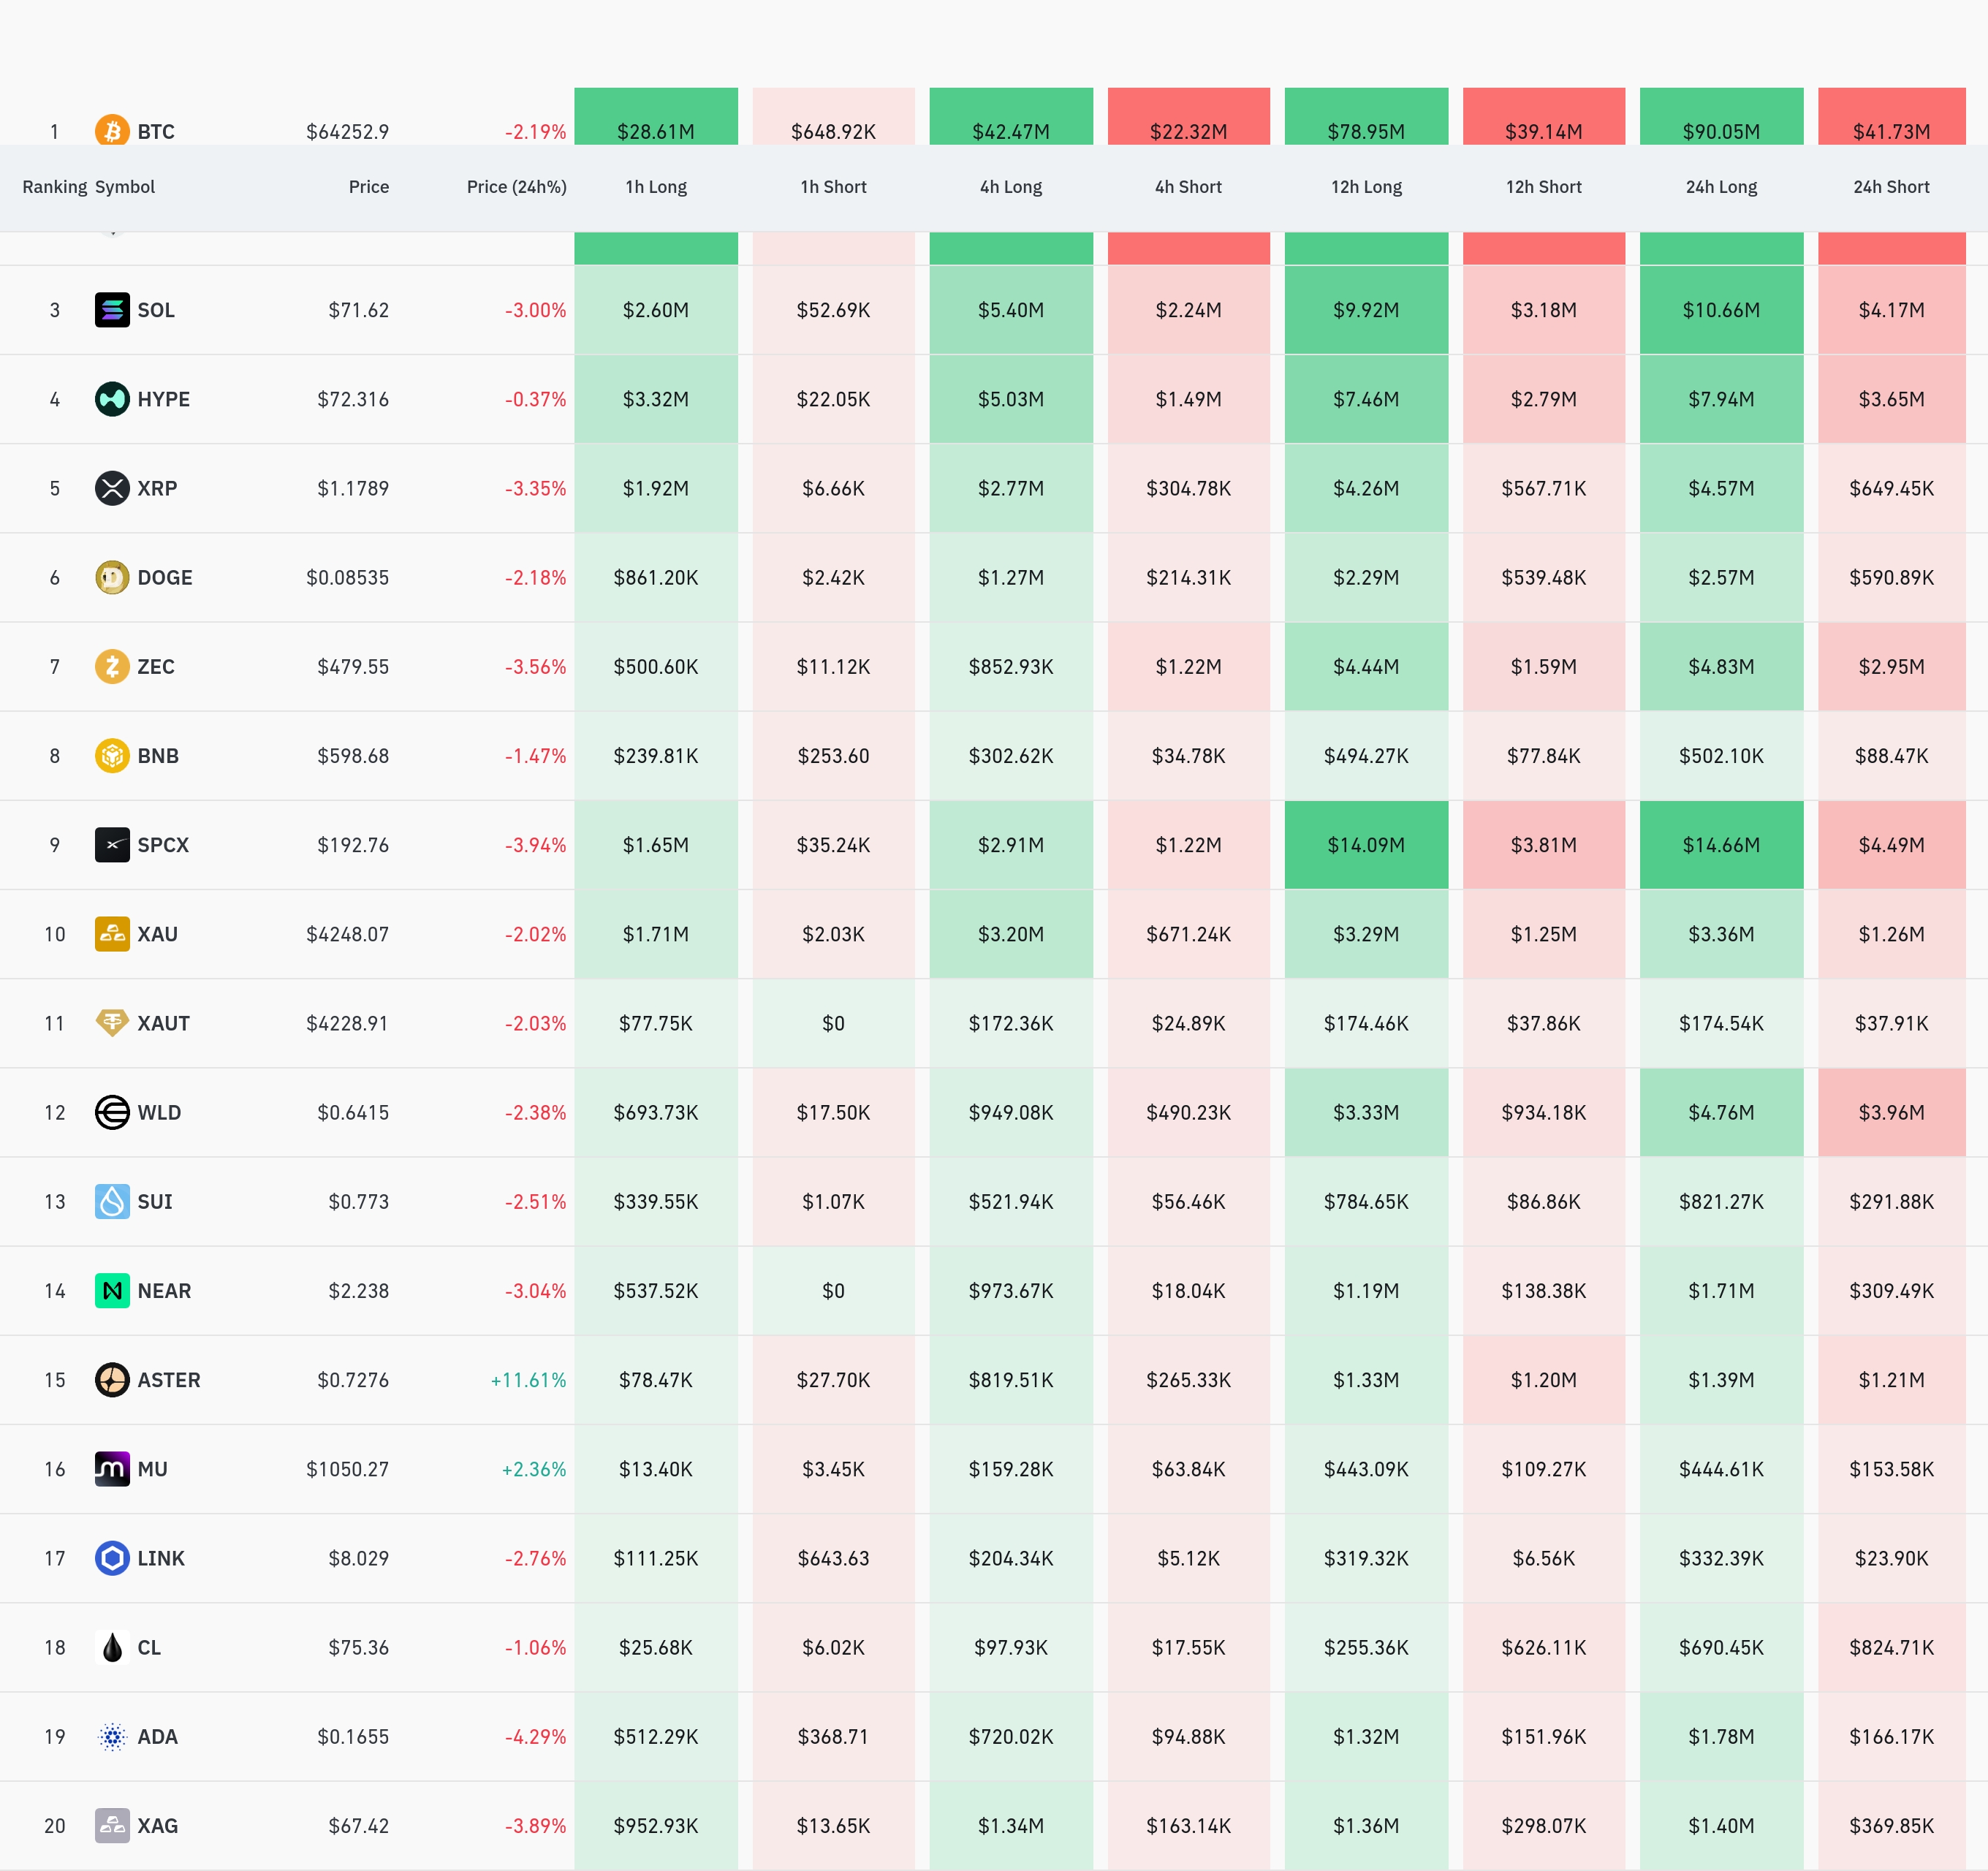
Task: Open the HYPE token icon
Action: [x=112, y=399]
